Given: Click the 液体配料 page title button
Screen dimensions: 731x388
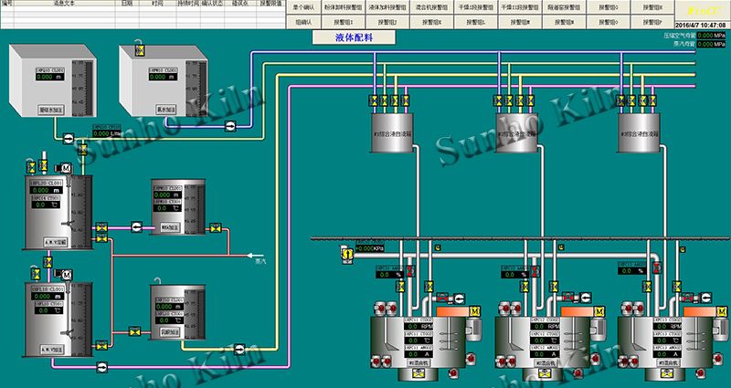Looking at the screenshot, I should (x=354, y=37).
